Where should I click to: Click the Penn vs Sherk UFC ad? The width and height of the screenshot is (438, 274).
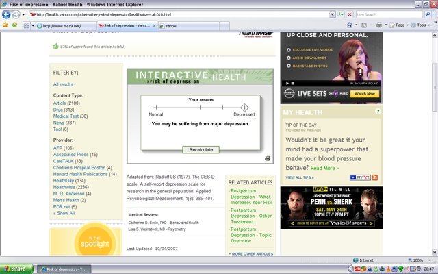(331, 208)
